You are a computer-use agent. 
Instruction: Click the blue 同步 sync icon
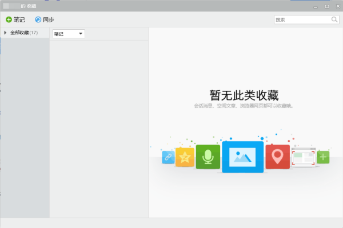tap(38, 19)
